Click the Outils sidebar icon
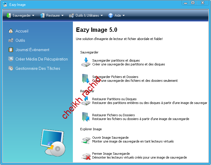The height and width of the screenshot is (165, 211). [x=11, y=40]
